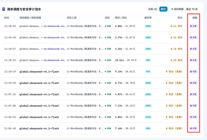207x140 pixels.
Task: Open the 4项 desensitization badge for 11:10:37
Action: coord(193,49)
